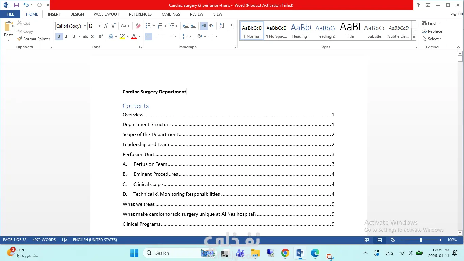Save the document from the Quick Access Toolbar
Viewport: 464px width, 261px height.
[16, 5]
